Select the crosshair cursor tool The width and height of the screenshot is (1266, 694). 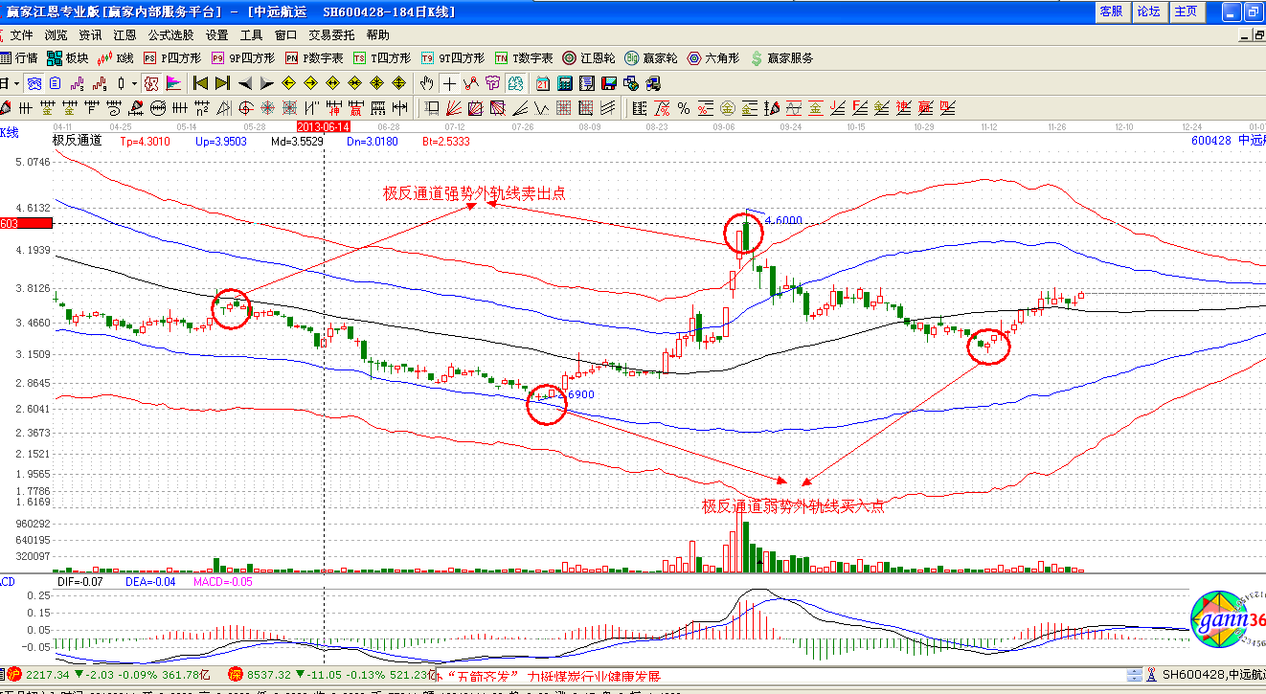pyautogui.click(x=448, y=83)
